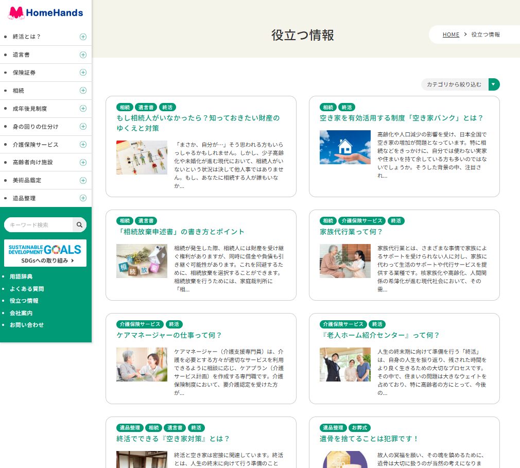The width and height of the screenshot is (520, 468).
Task: Expand the 高齢者向け施設 plus icon
Action: 83,162
